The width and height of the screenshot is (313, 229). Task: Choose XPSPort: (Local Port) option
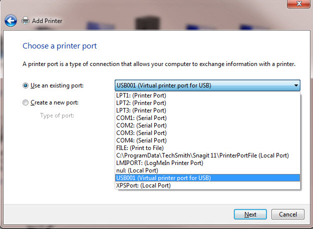(x=208, y=185)
